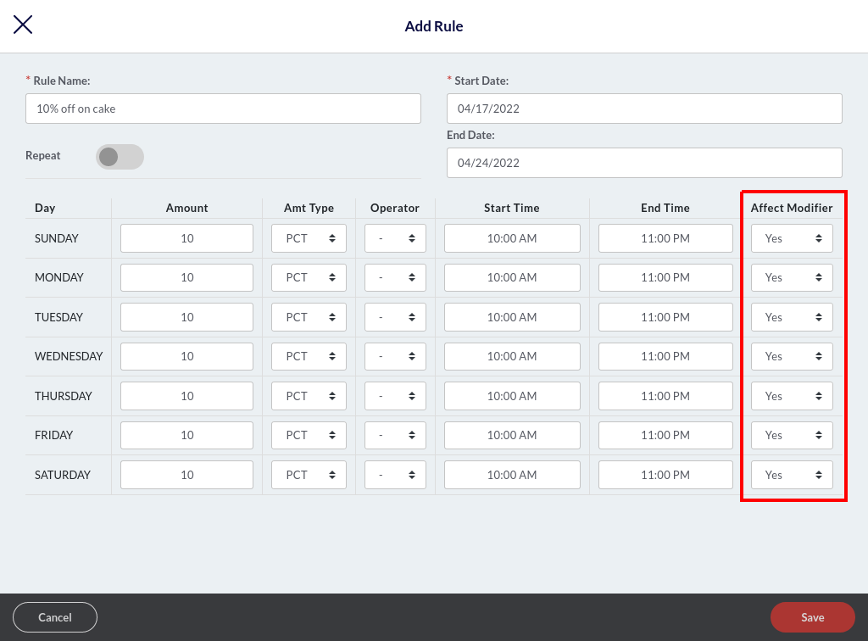This screenshot has width=868, height=641.
Task: Click Wednesday's End Time field
Action: pyautogui.click(x=665, y=356)
